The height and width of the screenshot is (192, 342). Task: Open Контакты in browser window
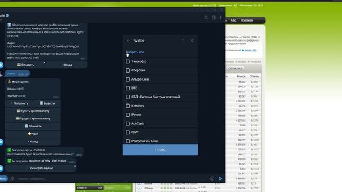pyautogui.click(x=247, y=20)
